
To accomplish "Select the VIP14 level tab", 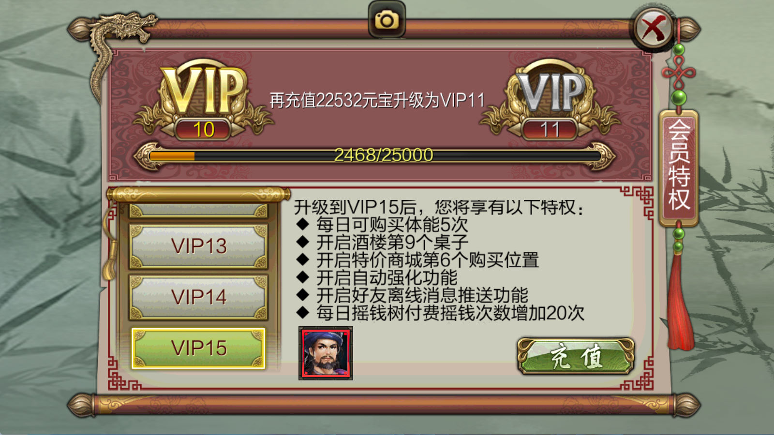I will point(198,297).
